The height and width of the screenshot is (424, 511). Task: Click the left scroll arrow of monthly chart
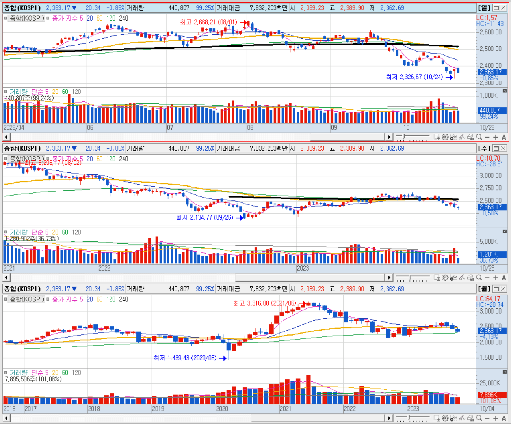(6, 418)
